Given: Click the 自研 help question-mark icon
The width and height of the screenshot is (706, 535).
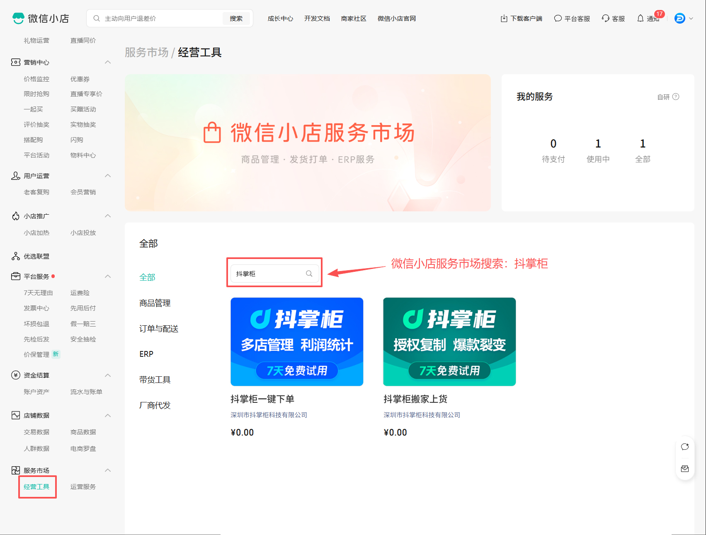Looking at the screenshot, I should coord(676,97).
